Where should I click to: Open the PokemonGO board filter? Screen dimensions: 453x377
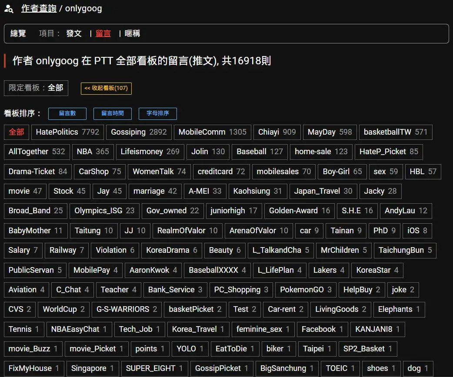(306, 290)
